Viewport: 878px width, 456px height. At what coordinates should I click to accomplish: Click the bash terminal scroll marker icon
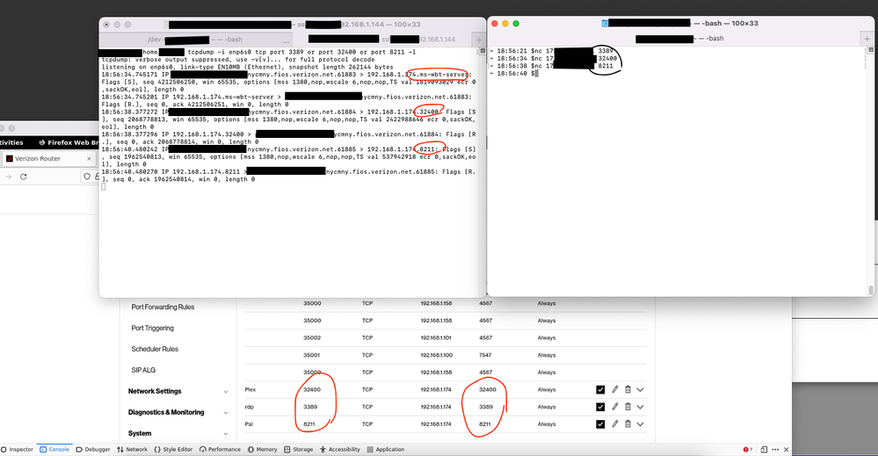pyautogui.click(x=871, y=50)
